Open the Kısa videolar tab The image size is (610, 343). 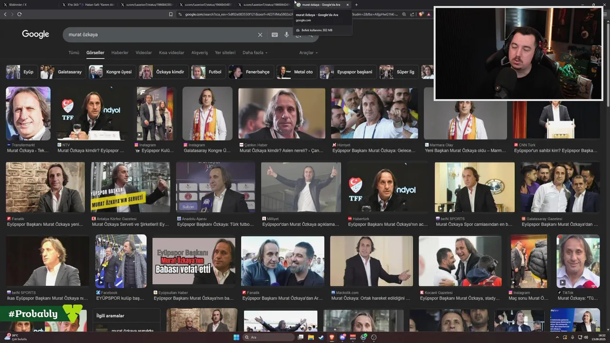click(x=172, y=52)
